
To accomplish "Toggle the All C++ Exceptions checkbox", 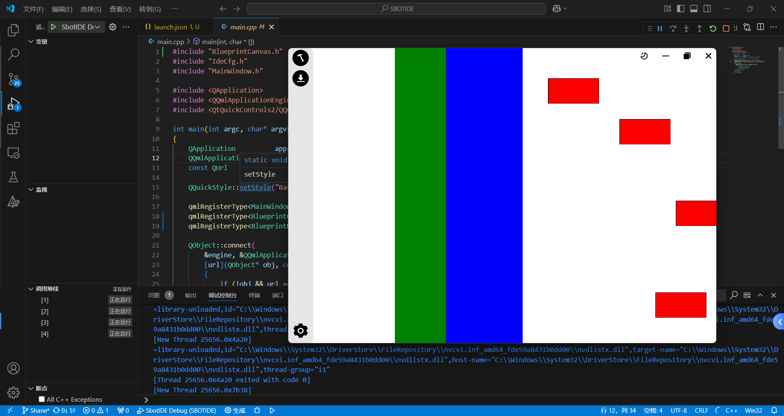I will point(42,399).
